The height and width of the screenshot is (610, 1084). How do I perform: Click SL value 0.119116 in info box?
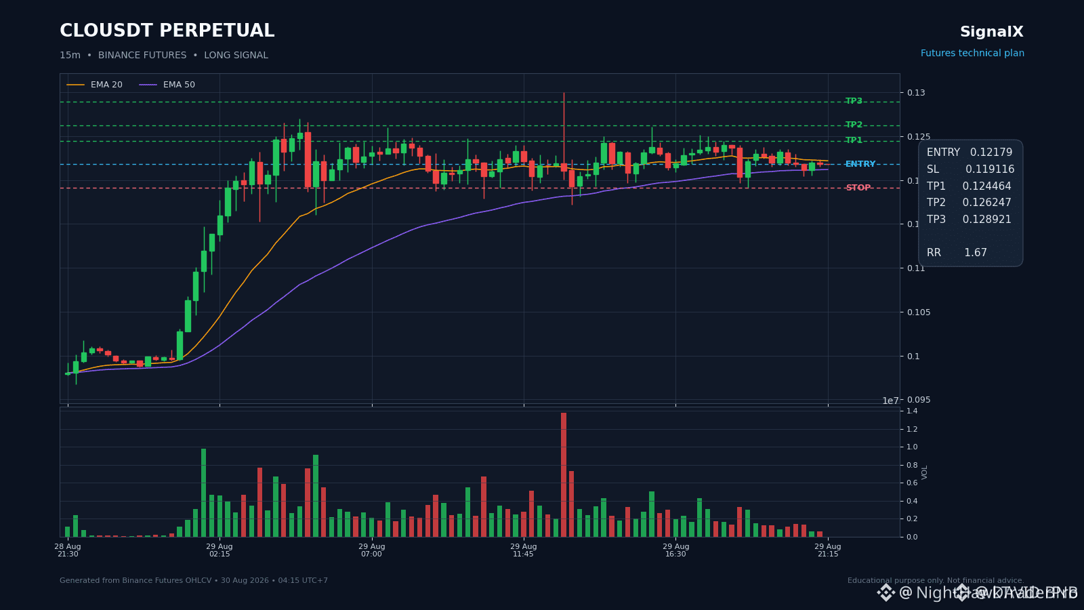990,169
